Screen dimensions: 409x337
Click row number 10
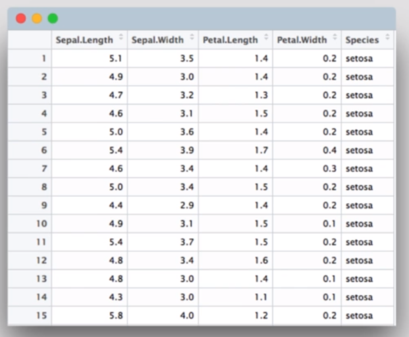tap(30, 224)
